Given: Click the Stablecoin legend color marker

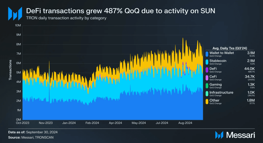Looking at the screenshot, I should pos(207,62).
